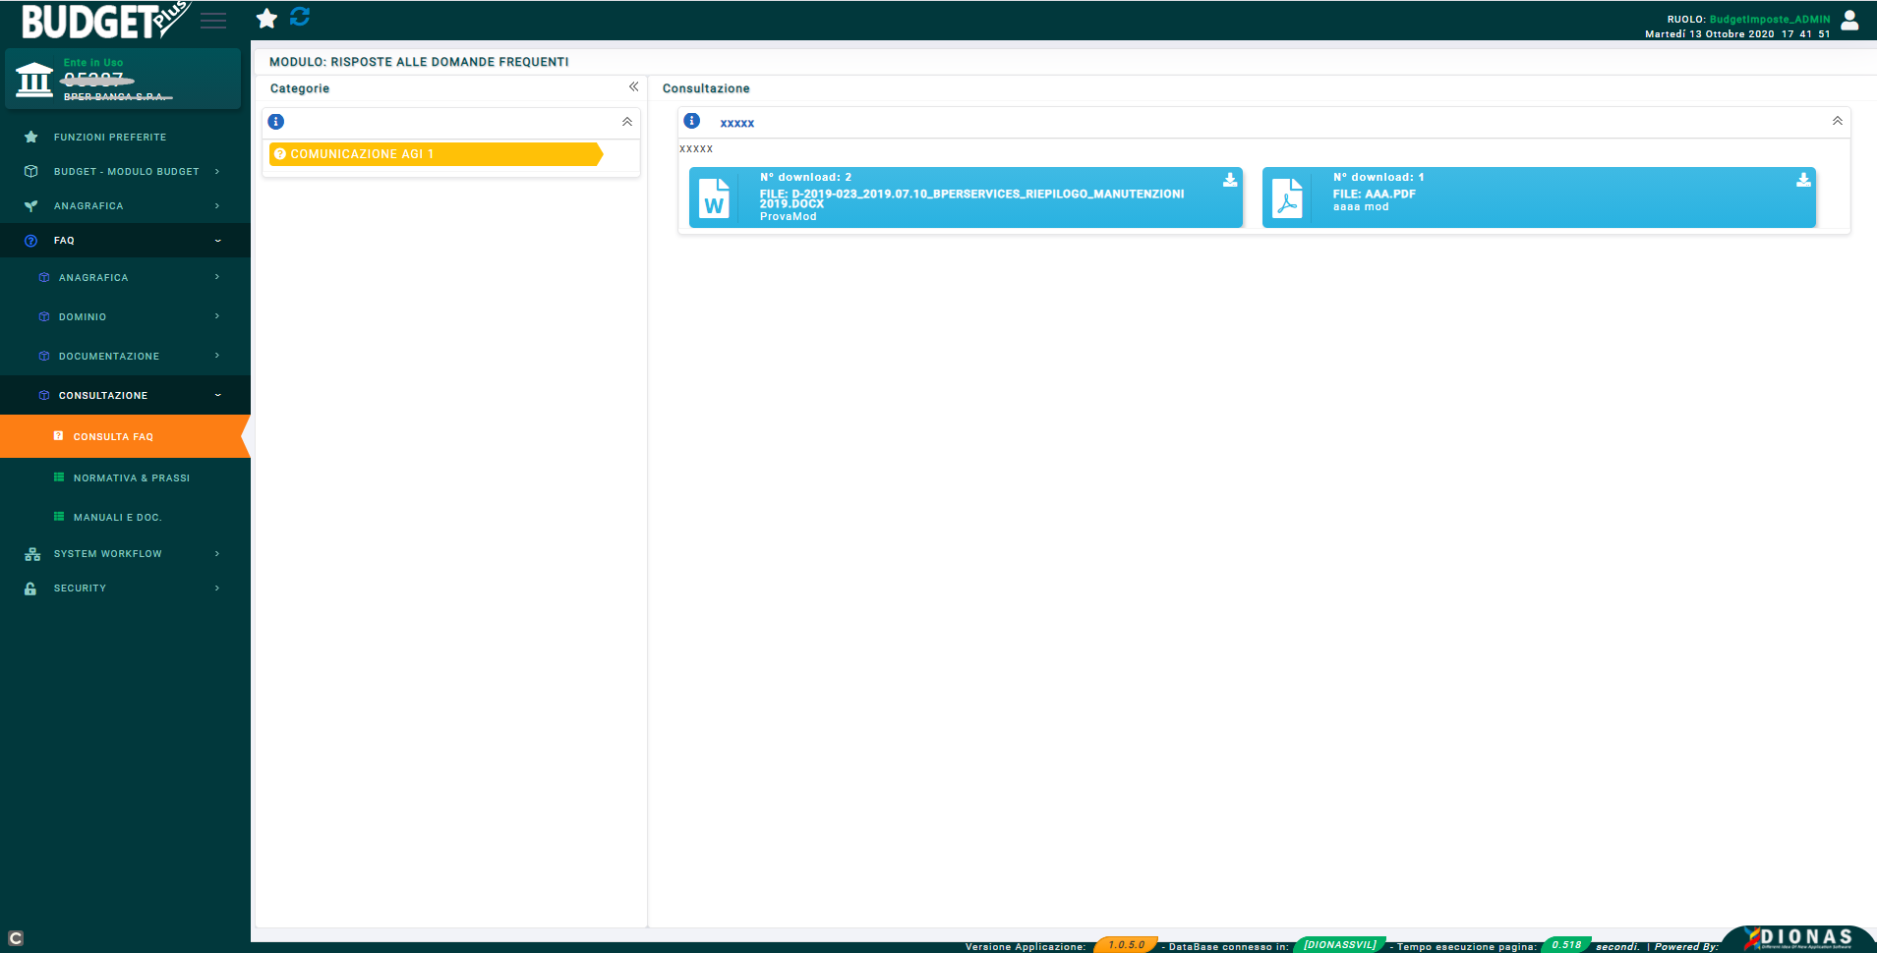
Task: Click the cube icon next to Budget - Modulo Budget
Action: pos(30,172)
